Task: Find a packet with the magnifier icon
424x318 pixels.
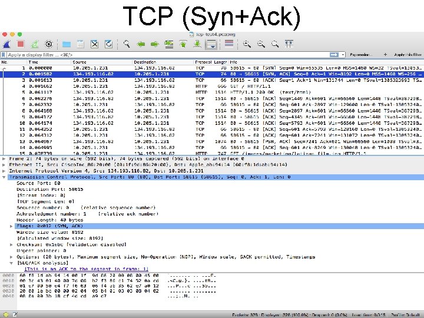Action: coord(126,44)
